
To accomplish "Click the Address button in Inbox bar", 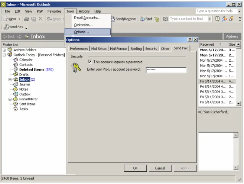I will 232,36.
